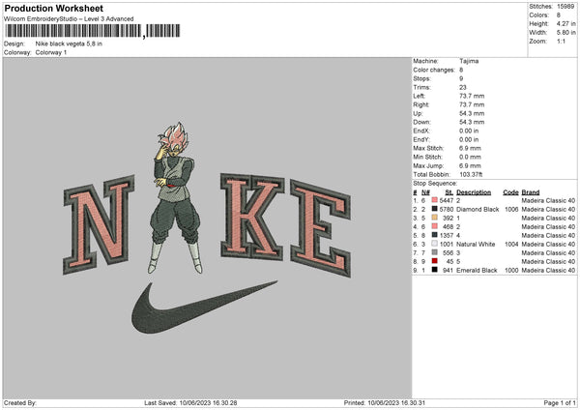Click the embroidered letter E

click(x=321, y=228)
